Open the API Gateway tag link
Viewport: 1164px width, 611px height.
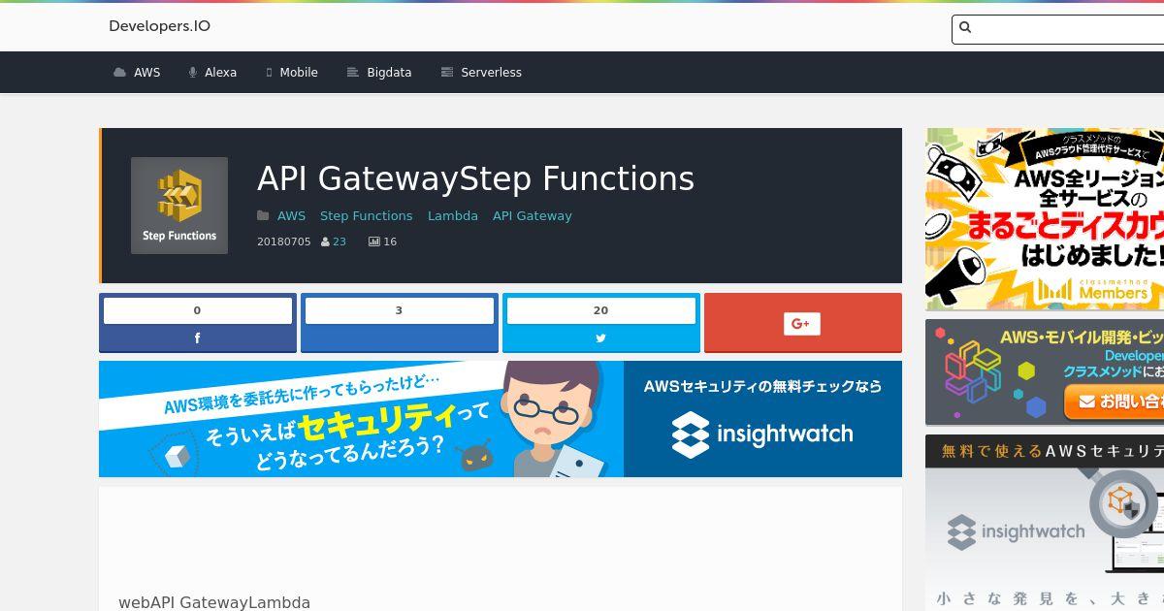(533, 216)
